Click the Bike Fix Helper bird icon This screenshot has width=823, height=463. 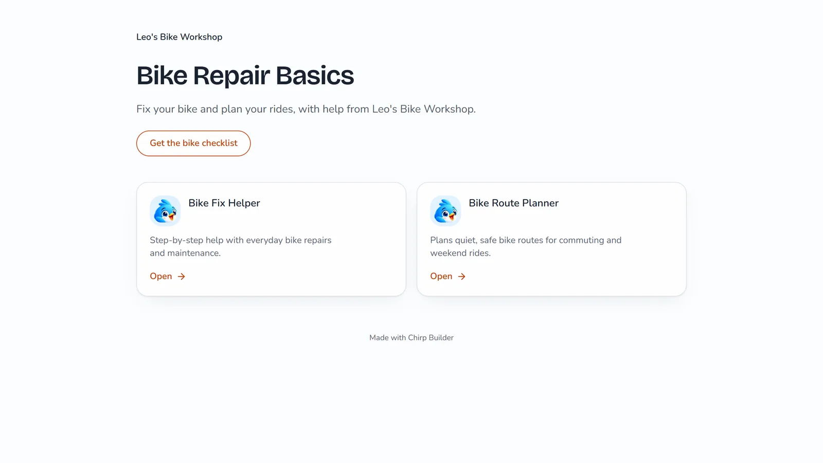tap(165, 211)
